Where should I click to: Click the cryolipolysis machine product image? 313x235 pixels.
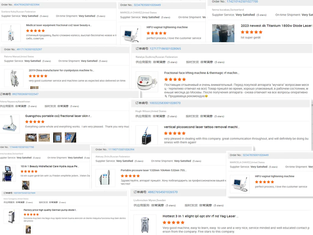tap(14, 78)
